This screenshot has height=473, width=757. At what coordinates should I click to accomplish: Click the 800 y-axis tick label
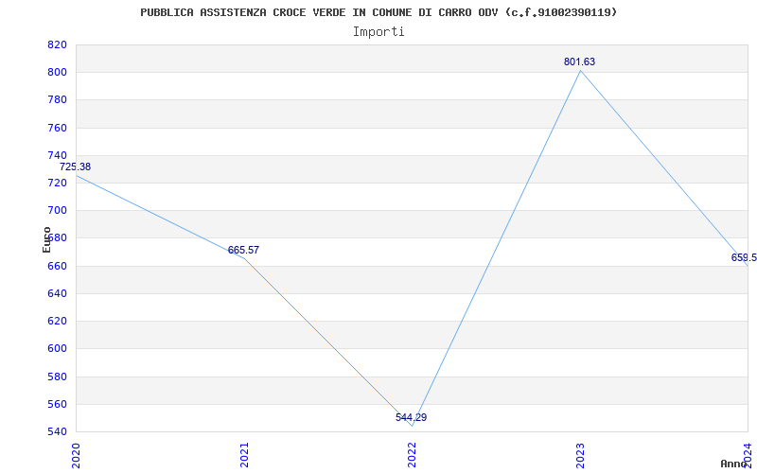tap(57, 73)
